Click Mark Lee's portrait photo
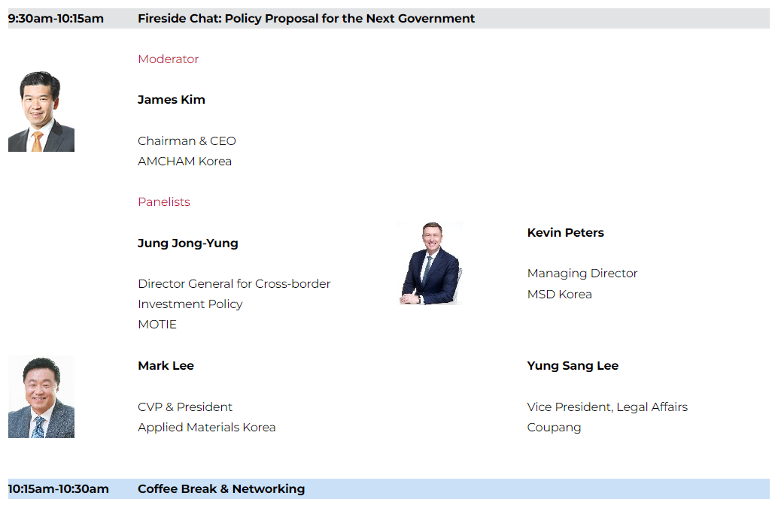 point(41,397)
